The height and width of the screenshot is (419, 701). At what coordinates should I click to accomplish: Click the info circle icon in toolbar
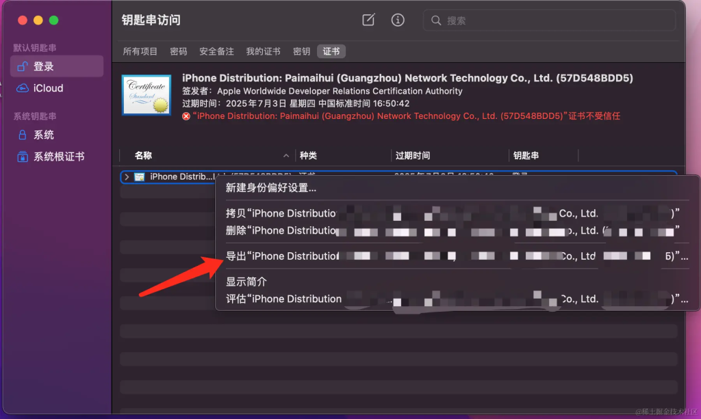tap(398, 20)
